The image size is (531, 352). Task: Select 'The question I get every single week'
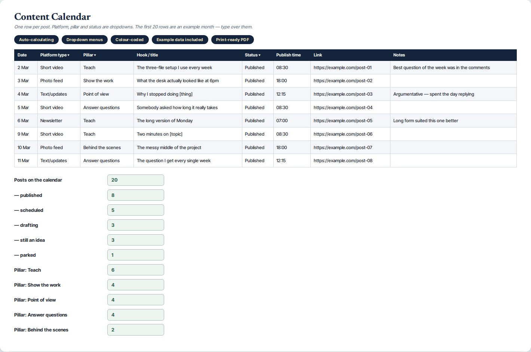188,161
